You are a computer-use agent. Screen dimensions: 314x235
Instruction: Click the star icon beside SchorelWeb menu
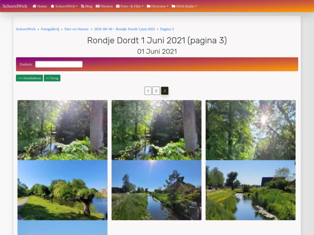[x=53, y=6]
